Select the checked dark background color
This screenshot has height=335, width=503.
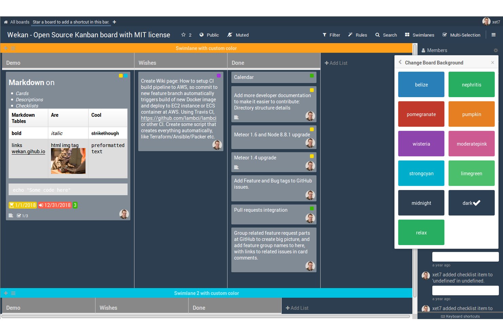[x=471, y=203]
